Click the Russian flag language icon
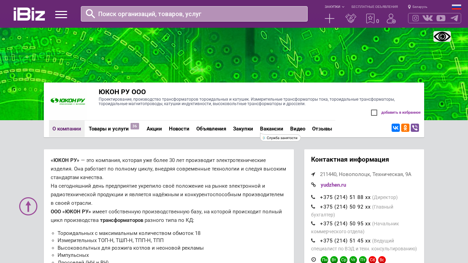468x263 pixels. coord(456,7)
